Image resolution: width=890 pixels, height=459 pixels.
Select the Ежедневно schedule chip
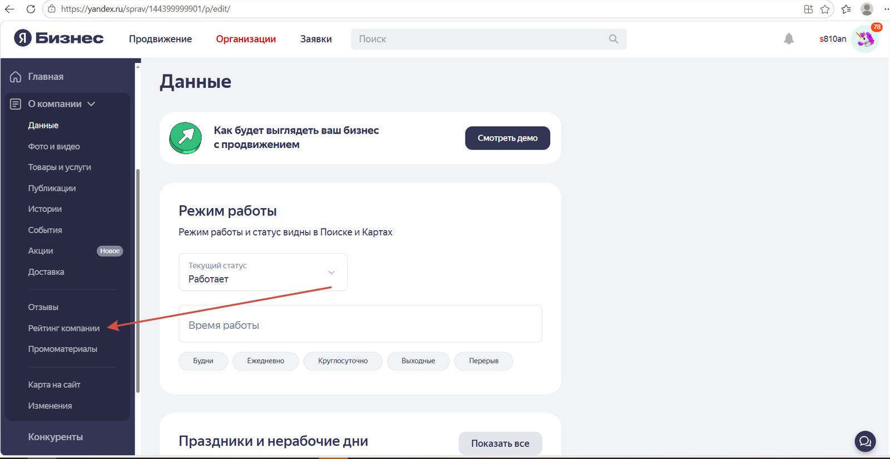265,361
